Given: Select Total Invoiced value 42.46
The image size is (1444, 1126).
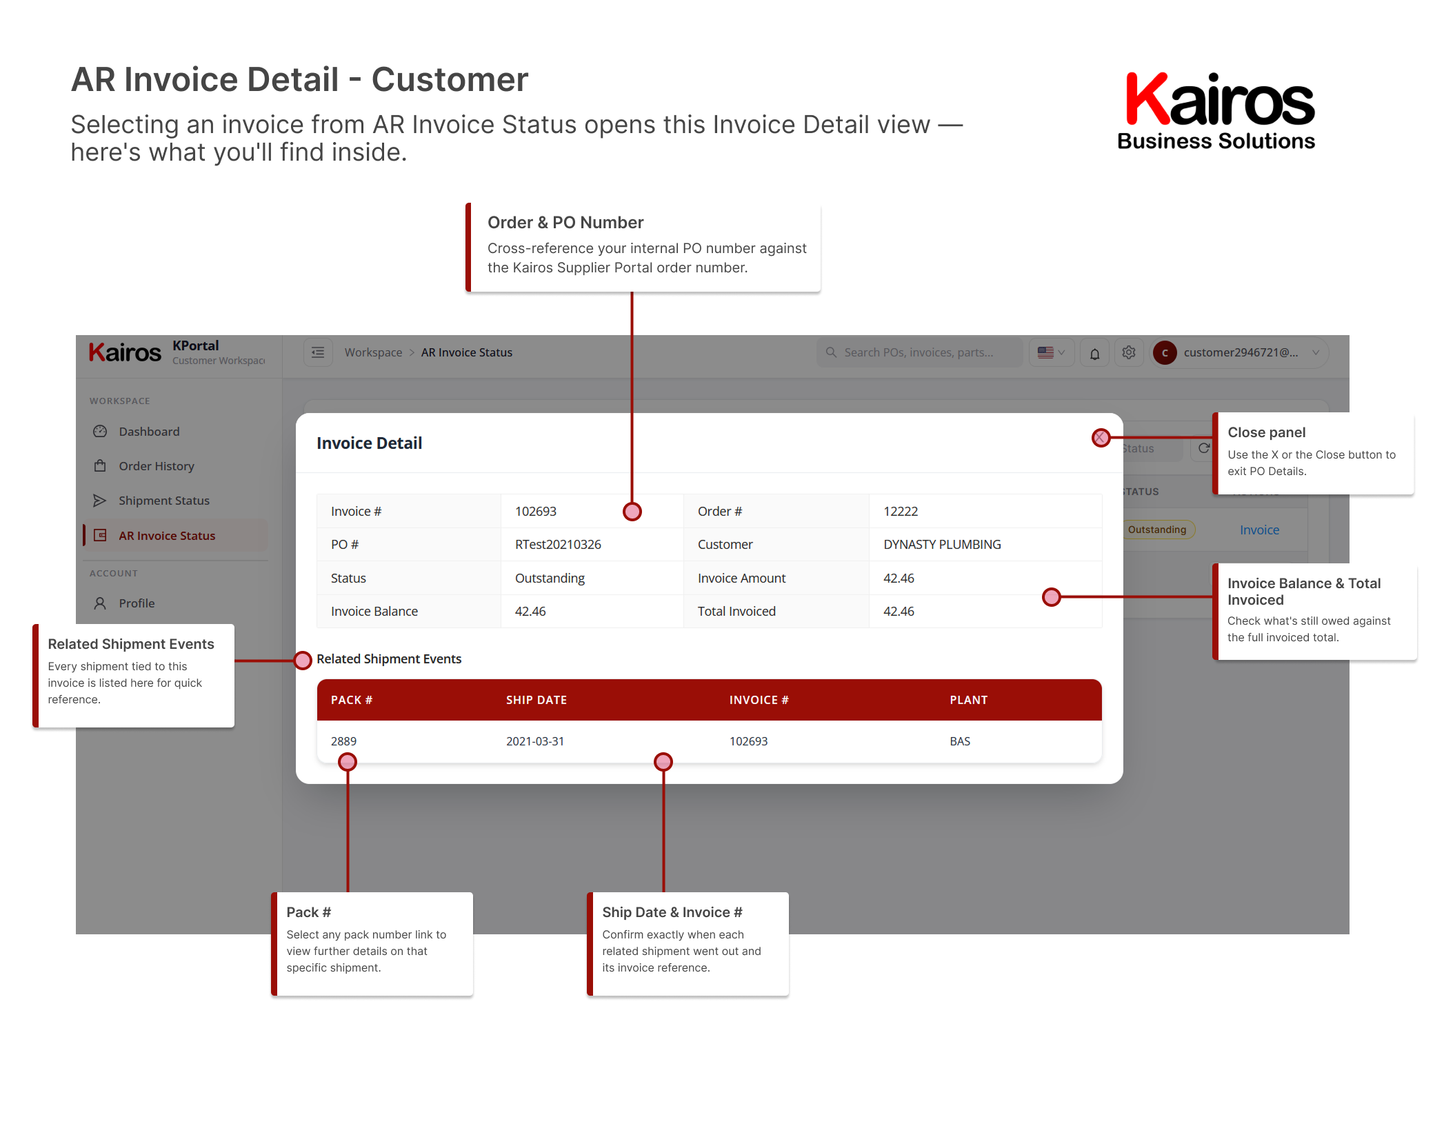Looking at the screenshot, I should [x=899, y=611].
